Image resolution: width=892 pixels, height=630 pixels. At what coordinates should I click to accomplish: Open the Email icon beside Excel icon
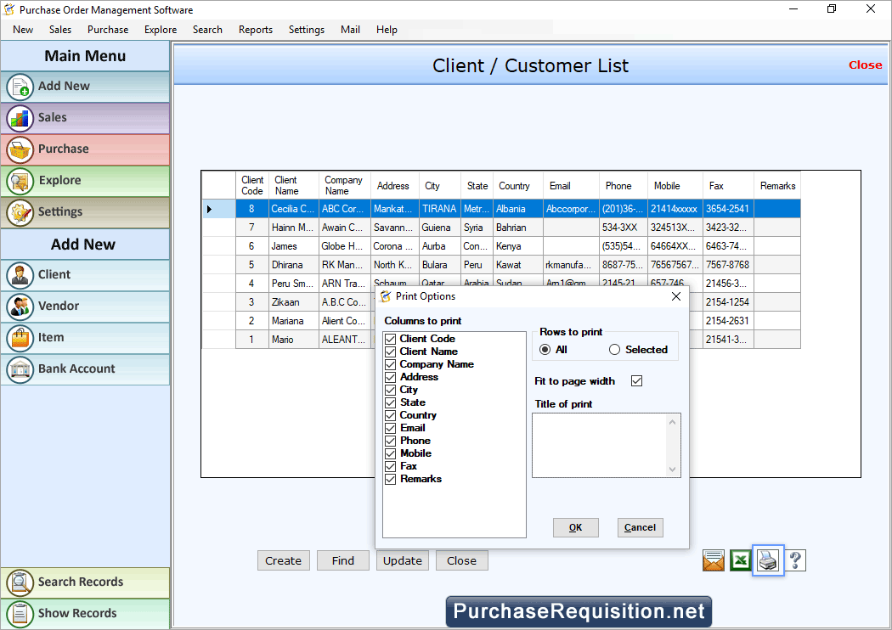point(713,560)
